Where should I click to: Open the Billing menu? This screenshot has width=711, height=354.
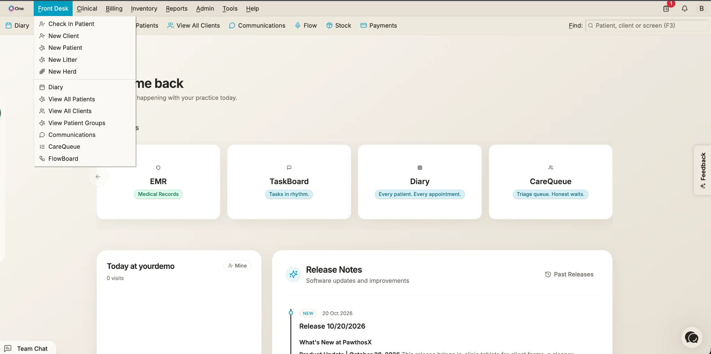pos(114,8)
